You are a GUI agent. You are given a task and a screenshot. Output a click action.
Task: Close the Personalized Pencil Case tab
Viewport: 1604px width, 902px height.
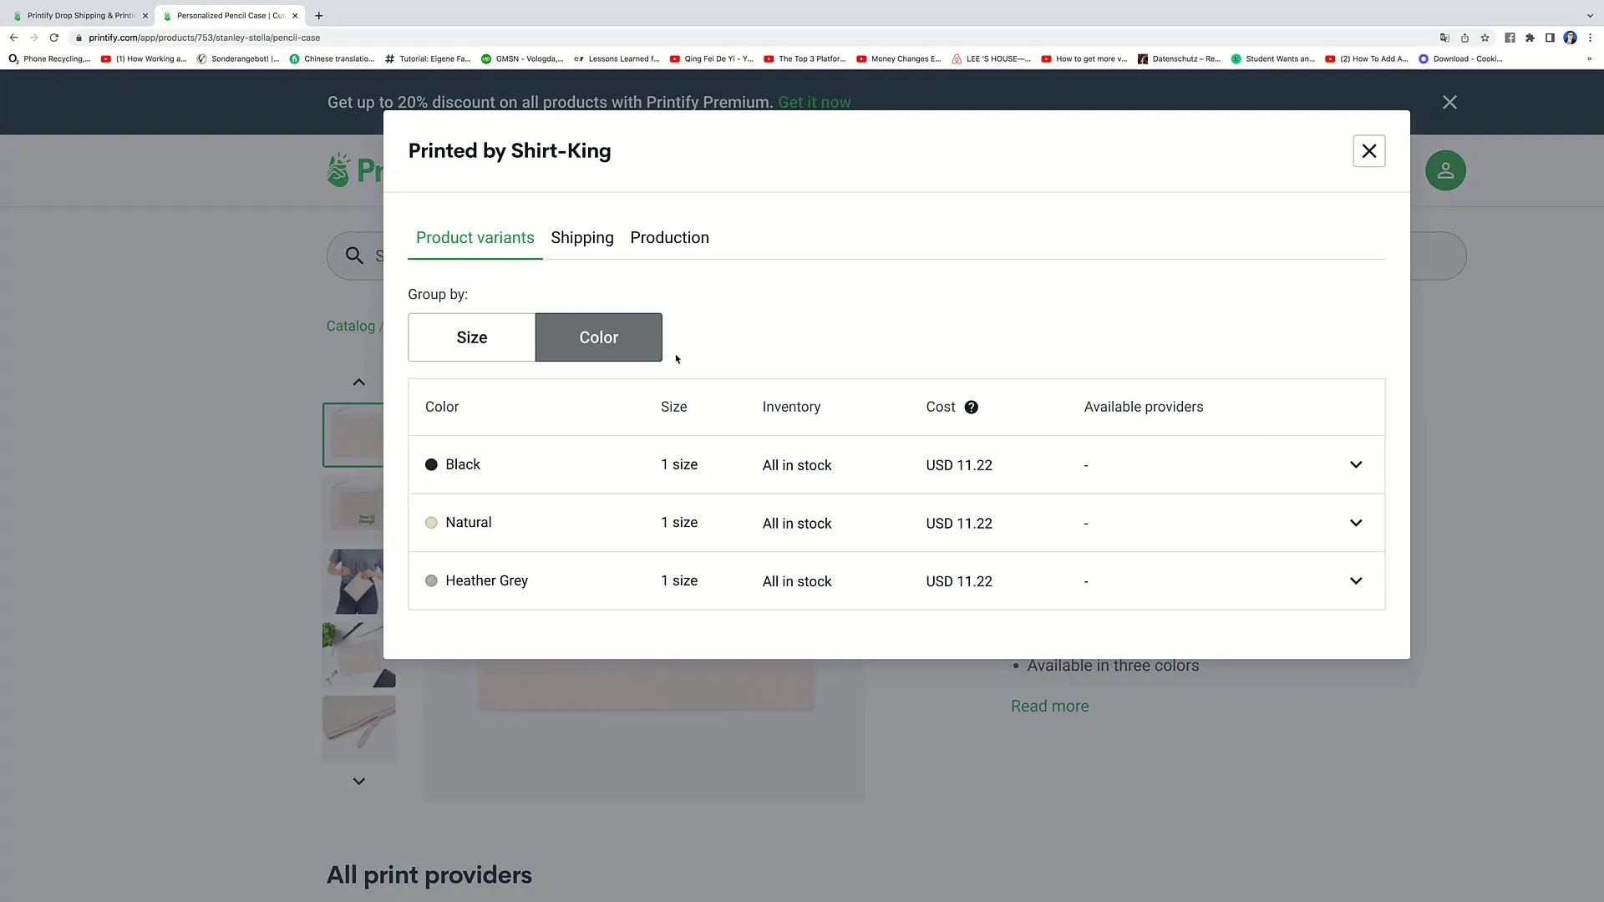point(295,16)
